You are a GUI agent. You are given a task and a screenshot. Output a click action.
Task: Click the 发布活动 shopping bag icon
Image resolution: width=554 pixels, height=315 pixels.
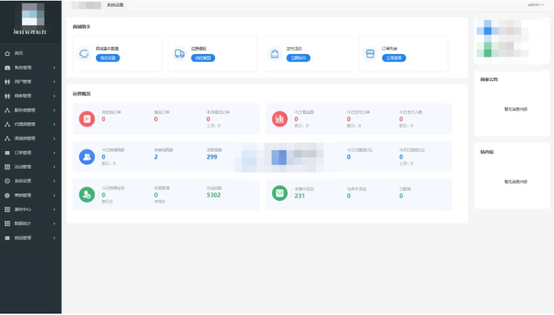(x=275, y=54)
